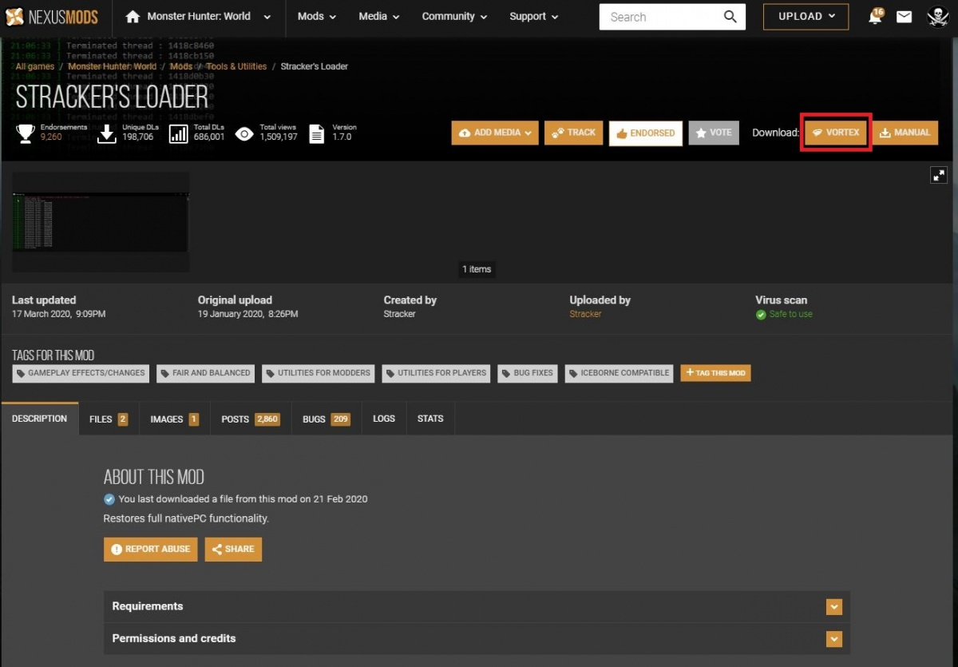Click the Tag This Mod button
Image resolution: width=958 pixels, height=667 pixels.
[x=715, y=373]
